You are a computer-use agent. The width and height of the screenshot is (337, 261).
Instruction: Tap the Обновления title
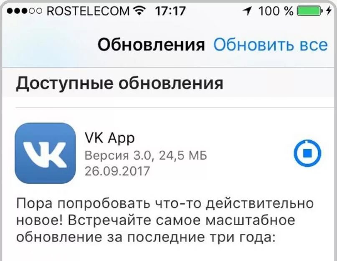point(151,45)
